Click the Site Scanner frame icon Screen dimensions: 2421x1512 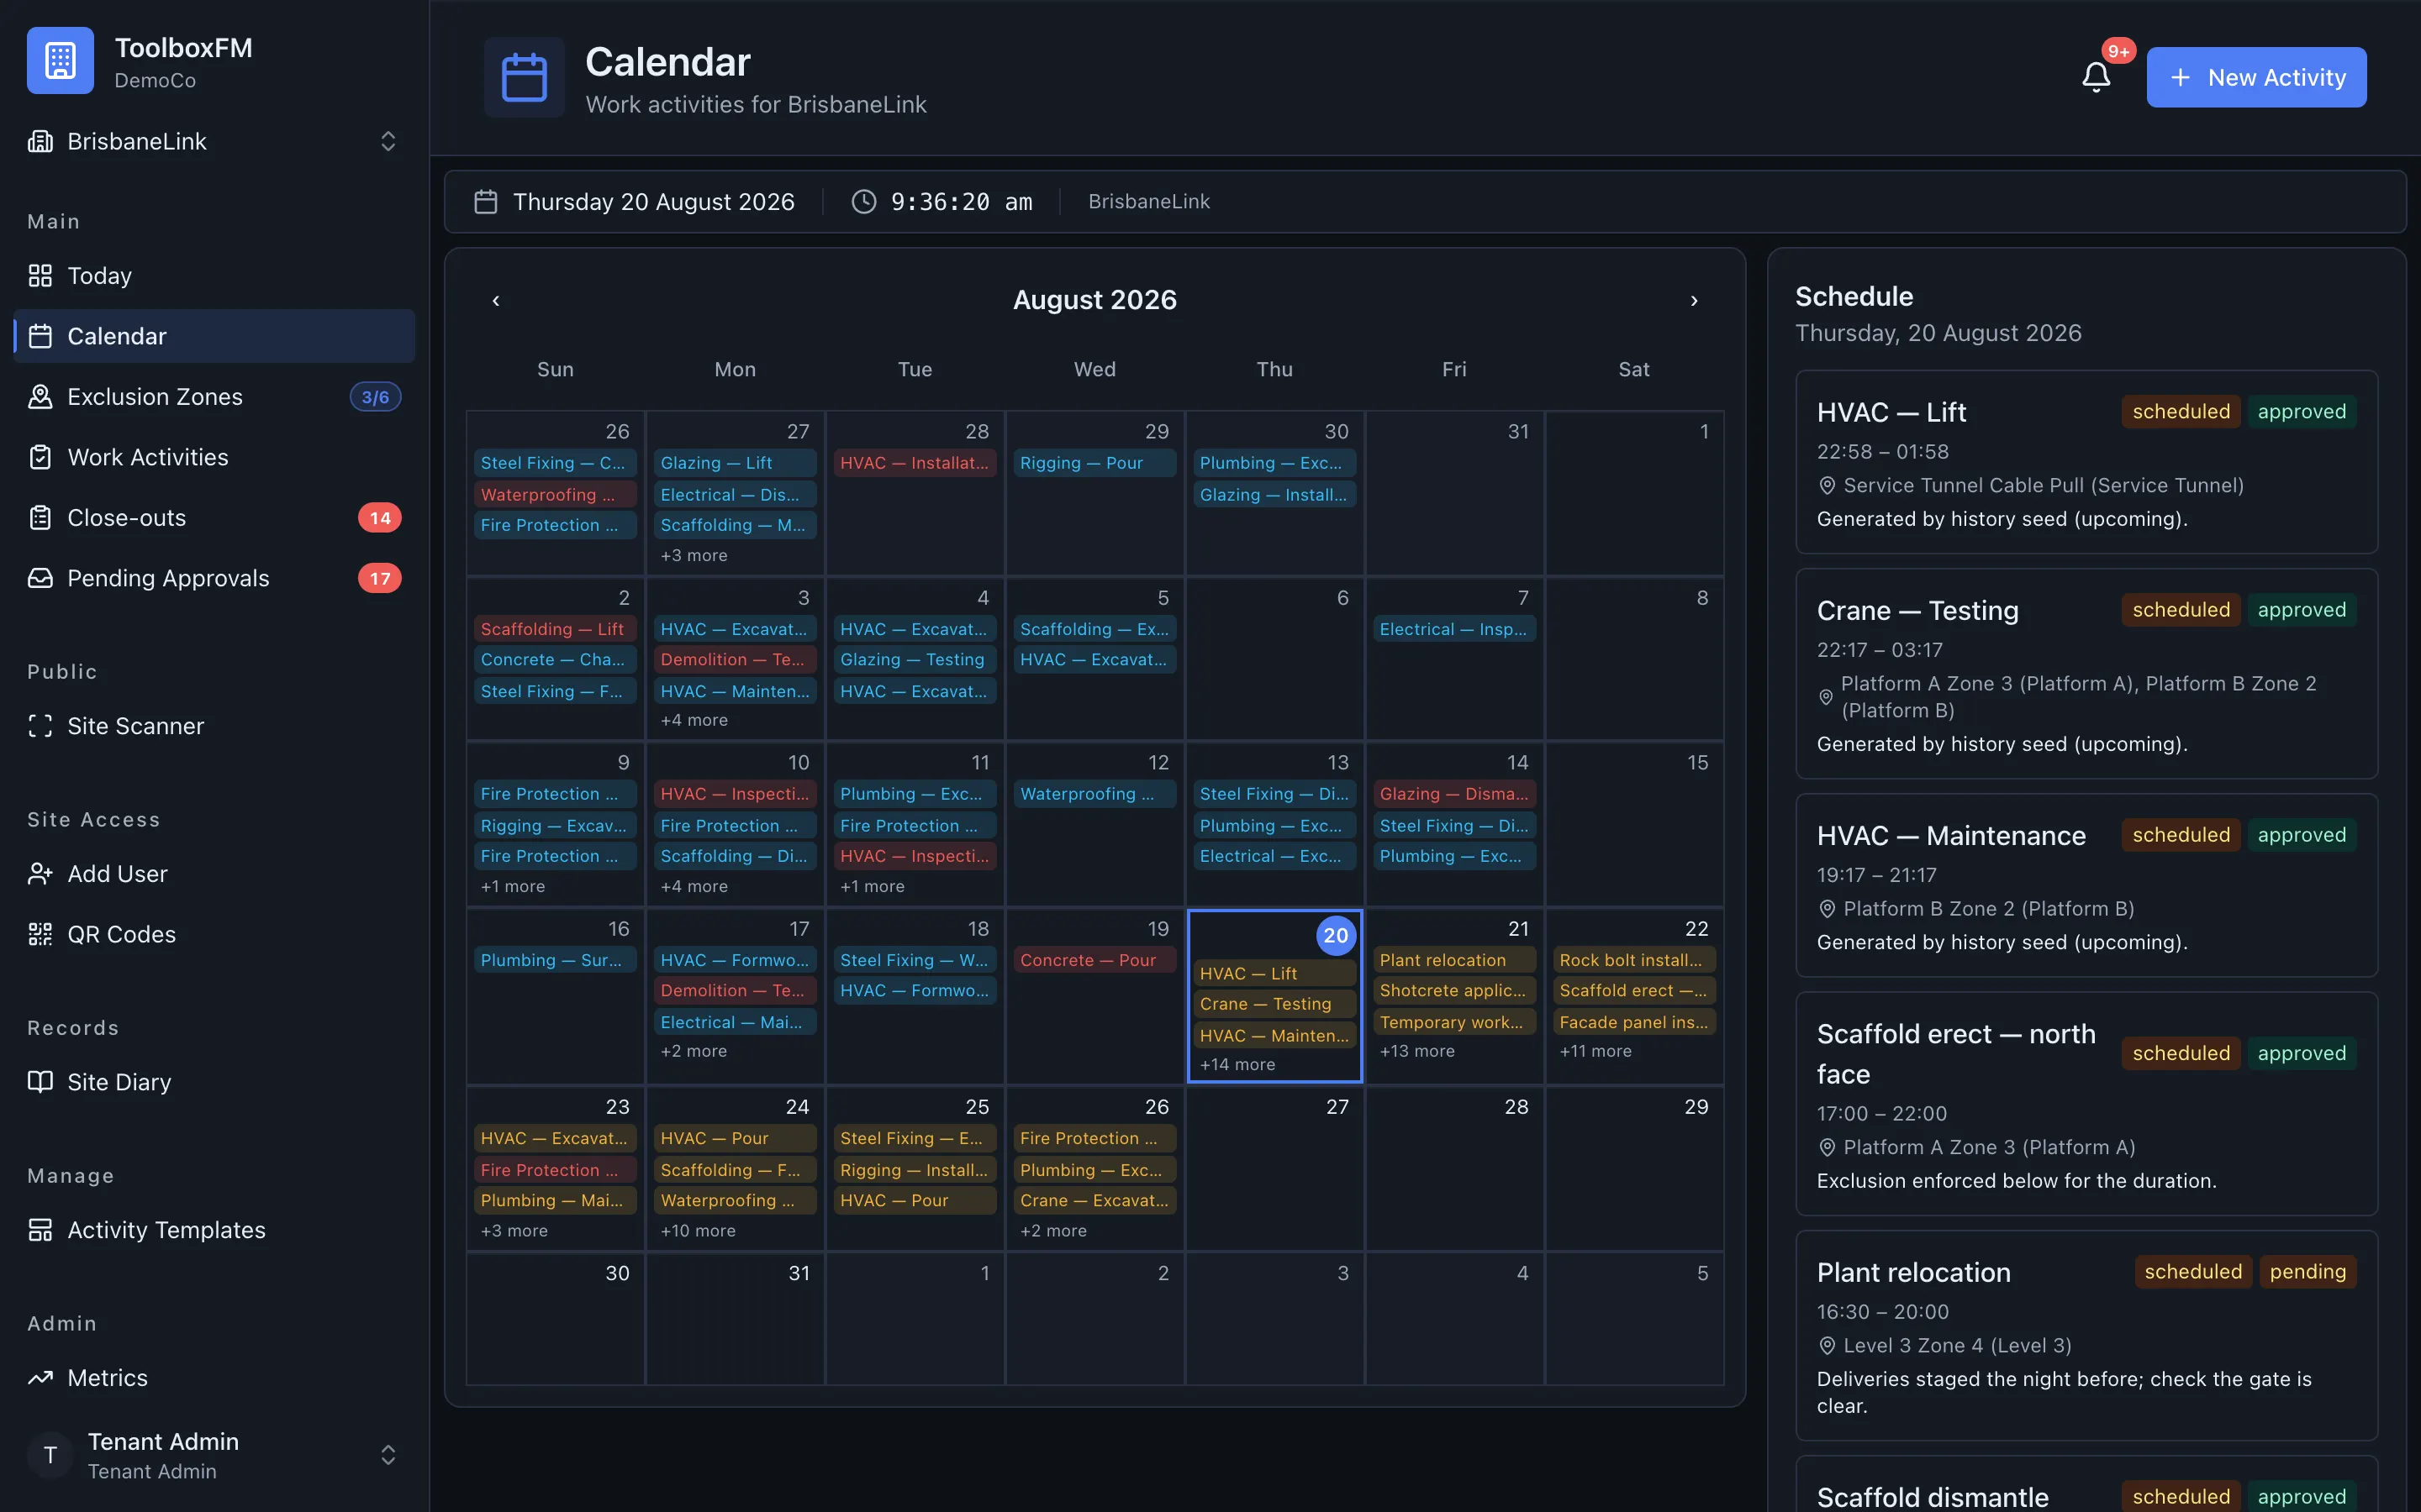coord(40,726)
